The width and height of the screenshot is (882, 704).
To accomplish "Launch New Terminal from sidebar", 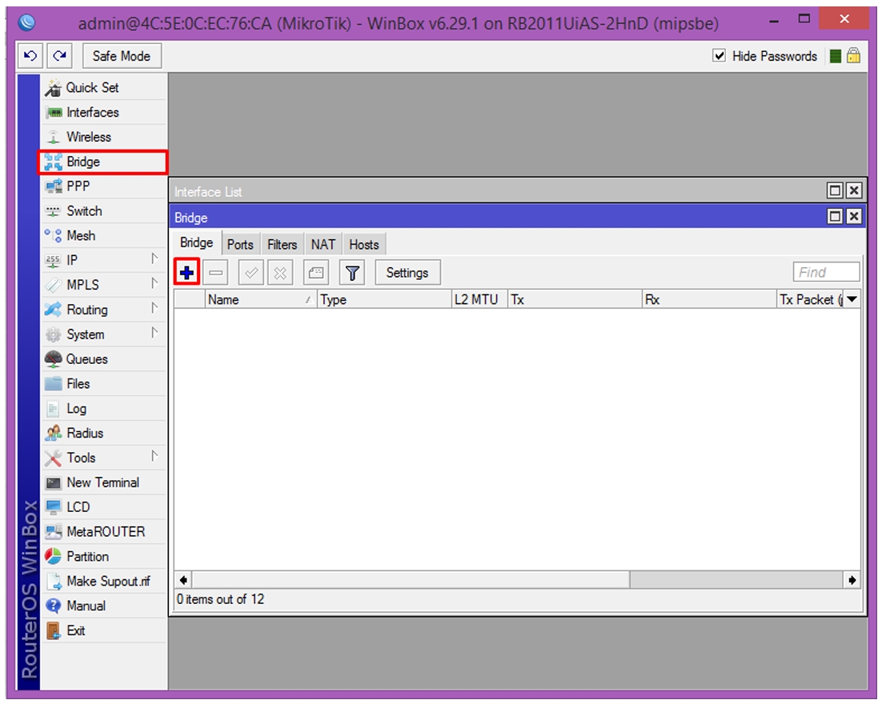I will [105, 482].
